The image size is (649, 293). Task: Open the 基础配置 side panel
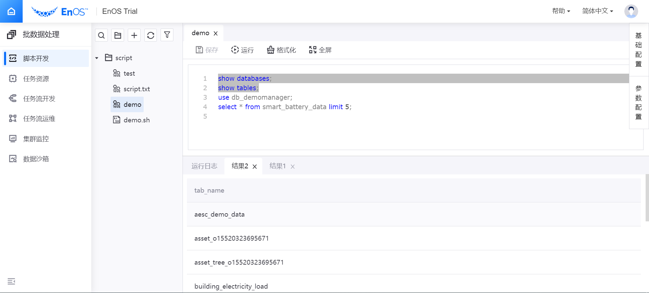pyautogui.click(x=639, y=50)
